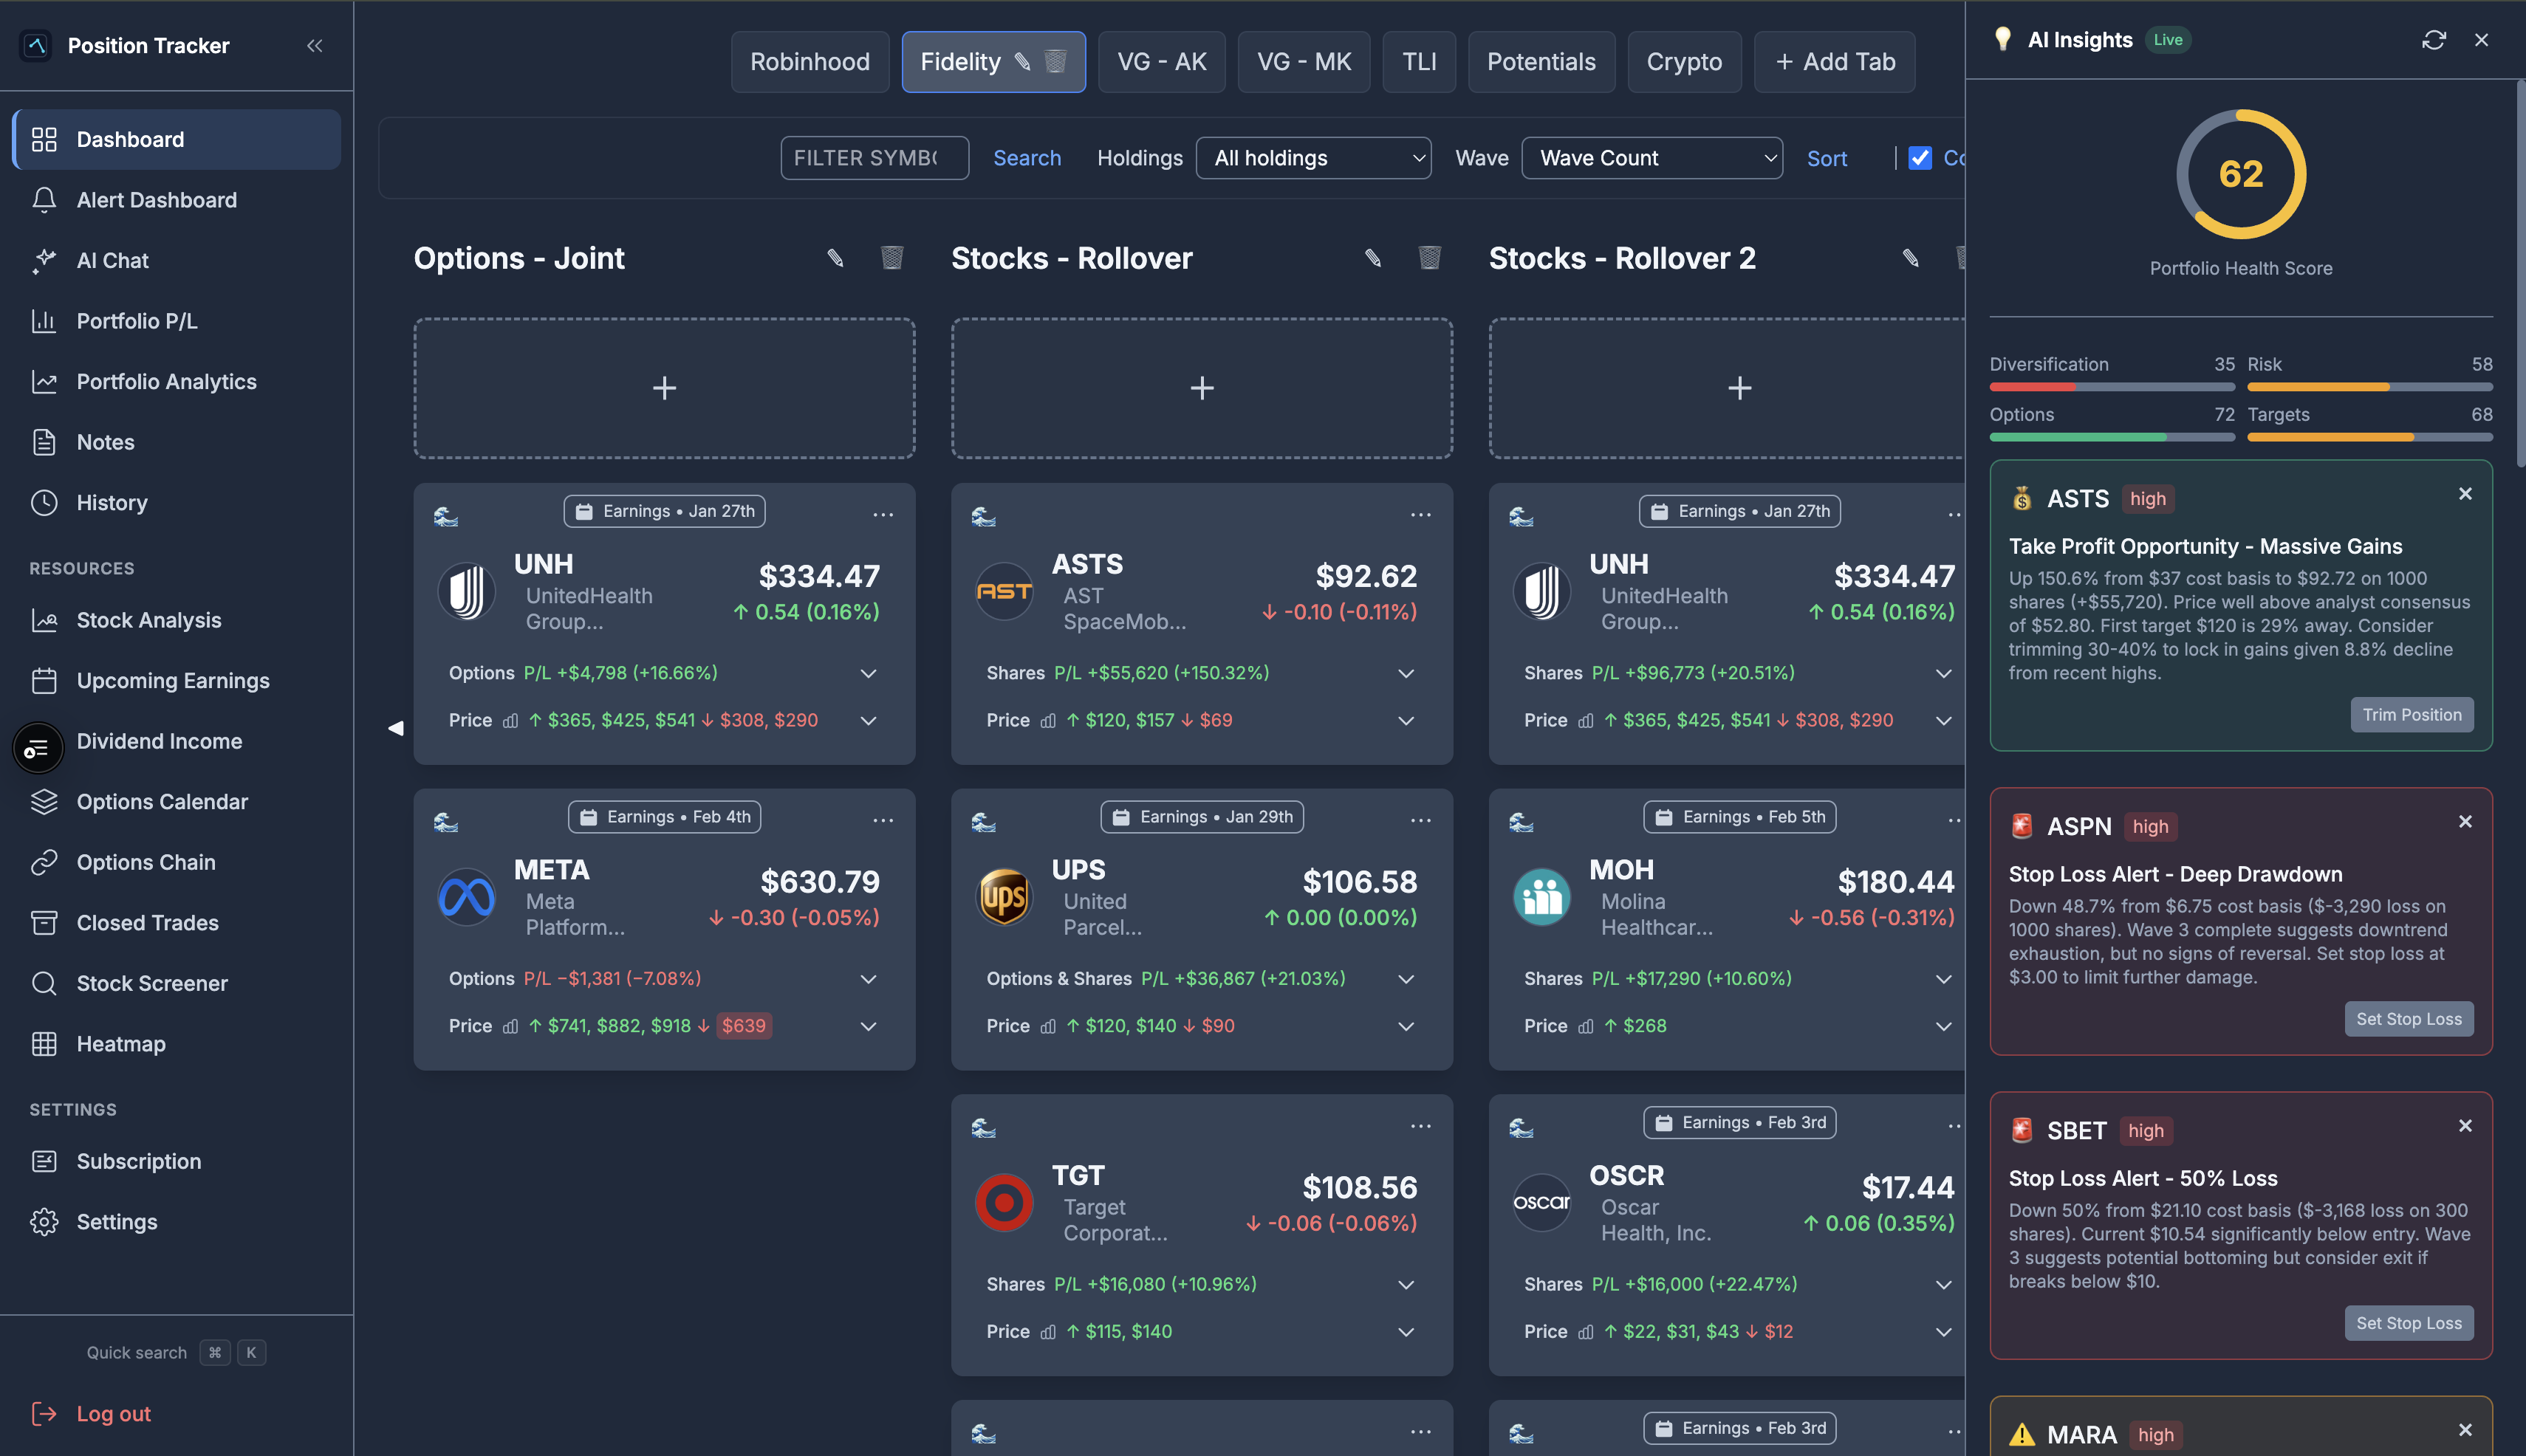Collapse the sidebar with the double-chevron toggle

pyautogui.click(x=315, y=45)
